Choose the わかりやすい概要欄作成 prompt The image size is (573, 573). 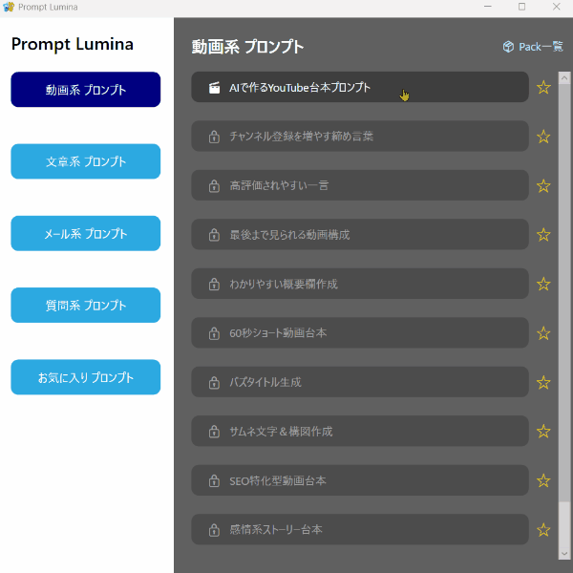360,284
